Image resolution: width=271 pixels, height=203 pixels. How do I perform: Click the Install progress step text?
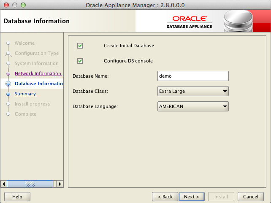(x=33, y=104)
